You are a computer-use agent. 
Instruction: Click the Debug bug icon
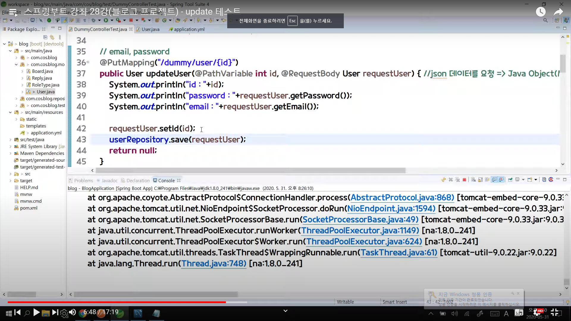[x=93, y=20]
